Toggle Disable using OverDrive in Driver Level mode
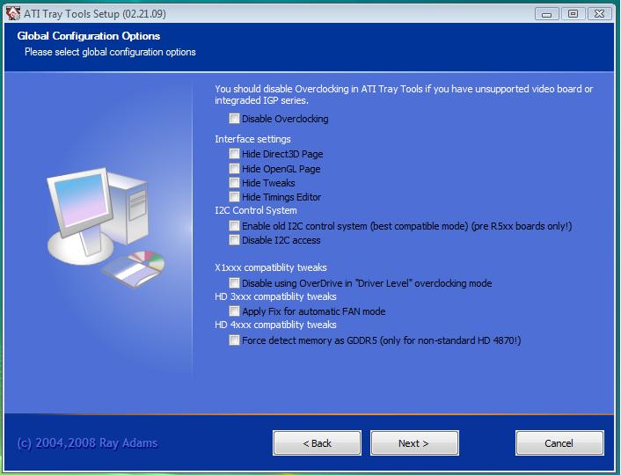 point(234,283)
